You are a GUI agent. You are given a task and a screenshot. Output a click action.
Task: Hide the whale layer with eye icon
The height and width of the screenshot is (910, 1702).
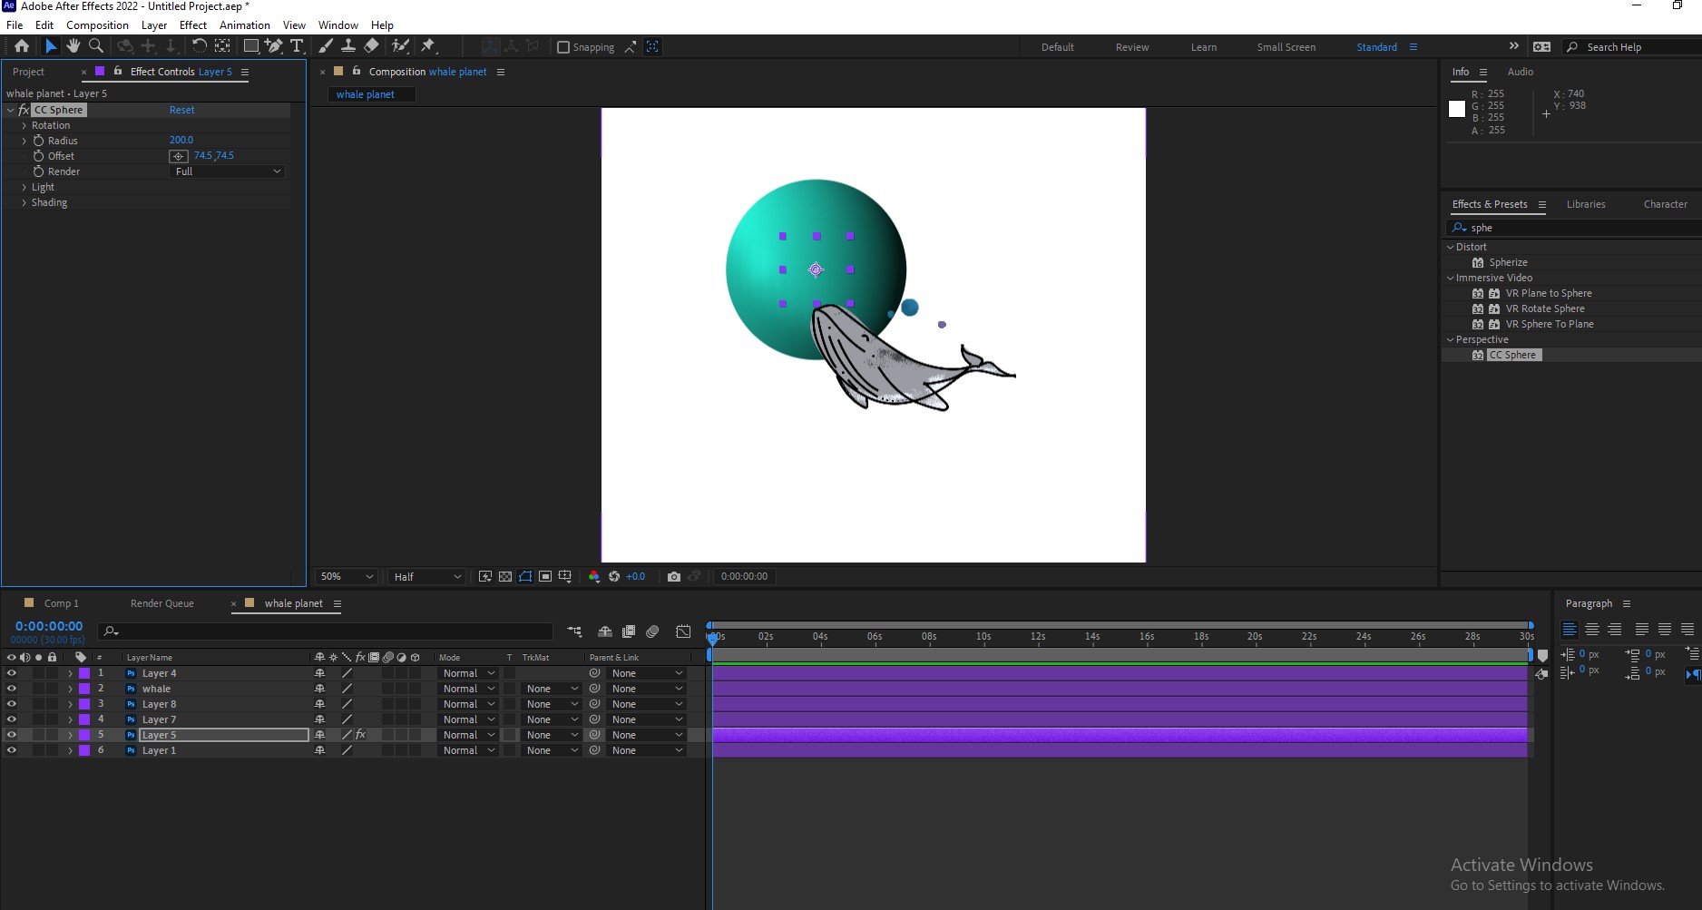(12, 689)
